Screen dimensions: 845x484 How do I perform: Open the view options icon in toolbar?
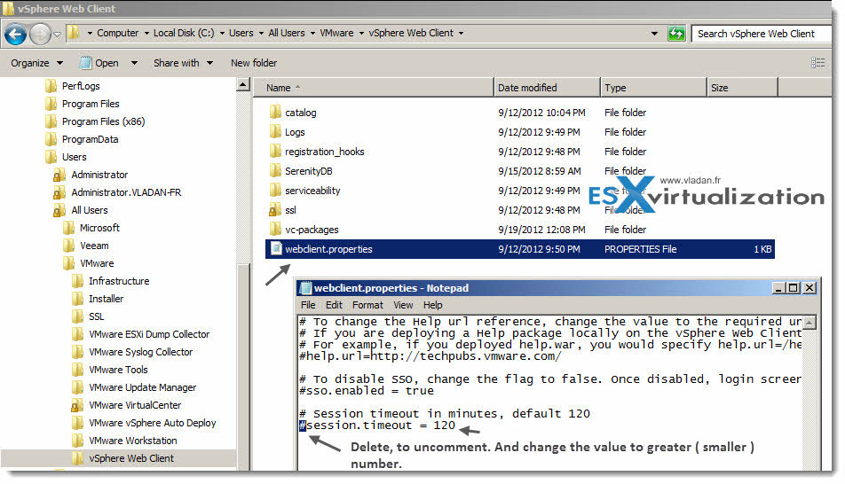[x=817, y=62]
